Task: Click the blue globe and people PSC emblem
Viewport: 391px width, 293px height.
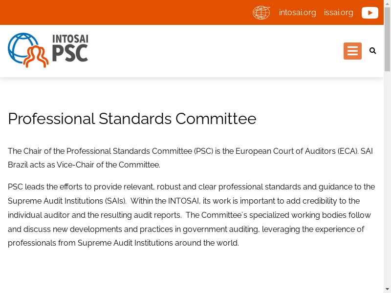Action: point(28,50)
